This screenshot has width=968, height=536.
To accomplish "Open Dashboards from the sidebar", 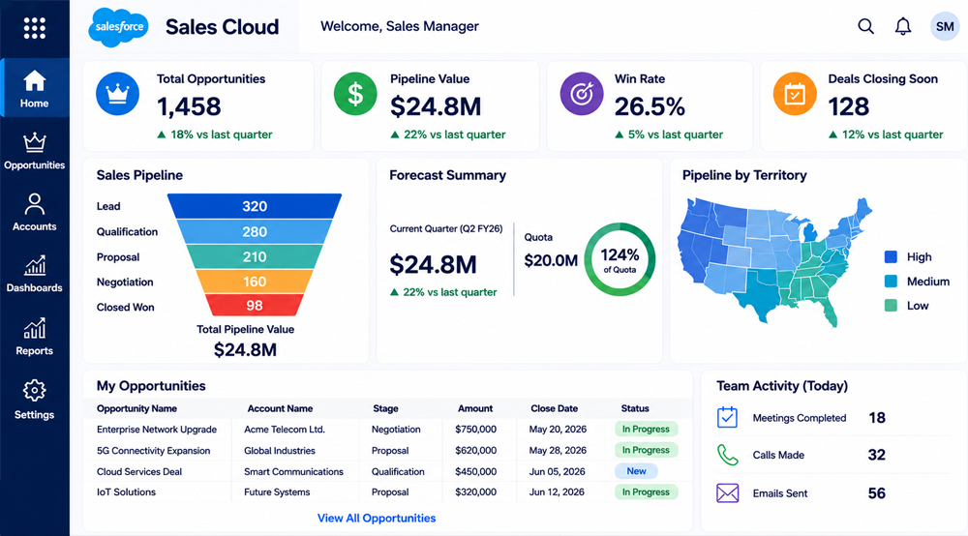I will tap(35, 274).
